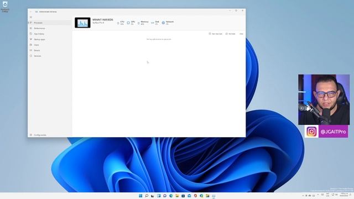This screenshot has height=199, width=354.
Task: Open the Widgets panel from the taskbar
Action: pyautogui.click(x=159, y=196)
